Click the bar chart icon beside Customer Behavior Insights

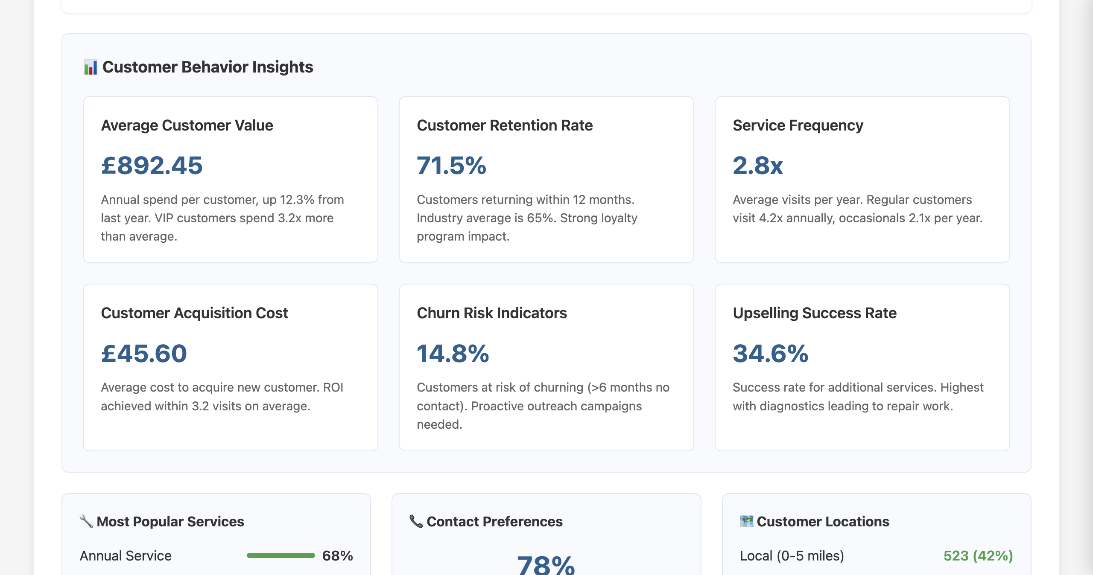pyautogui.click(x=91, y=67)
